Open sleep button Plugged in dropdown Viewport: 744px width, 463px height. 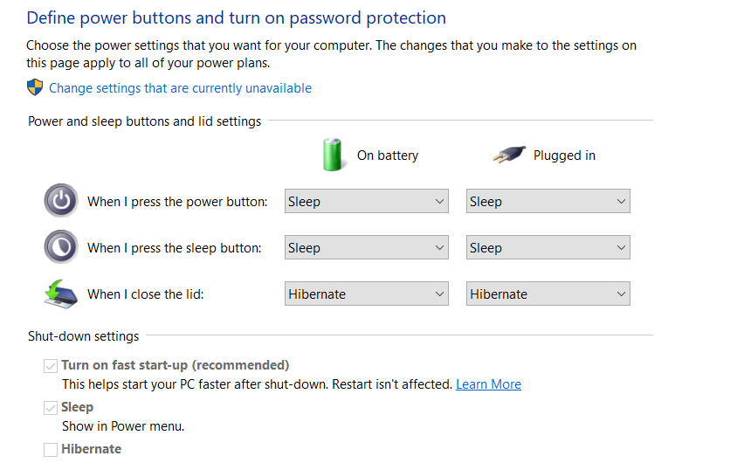pyautogui.click(x=548, y=248)
